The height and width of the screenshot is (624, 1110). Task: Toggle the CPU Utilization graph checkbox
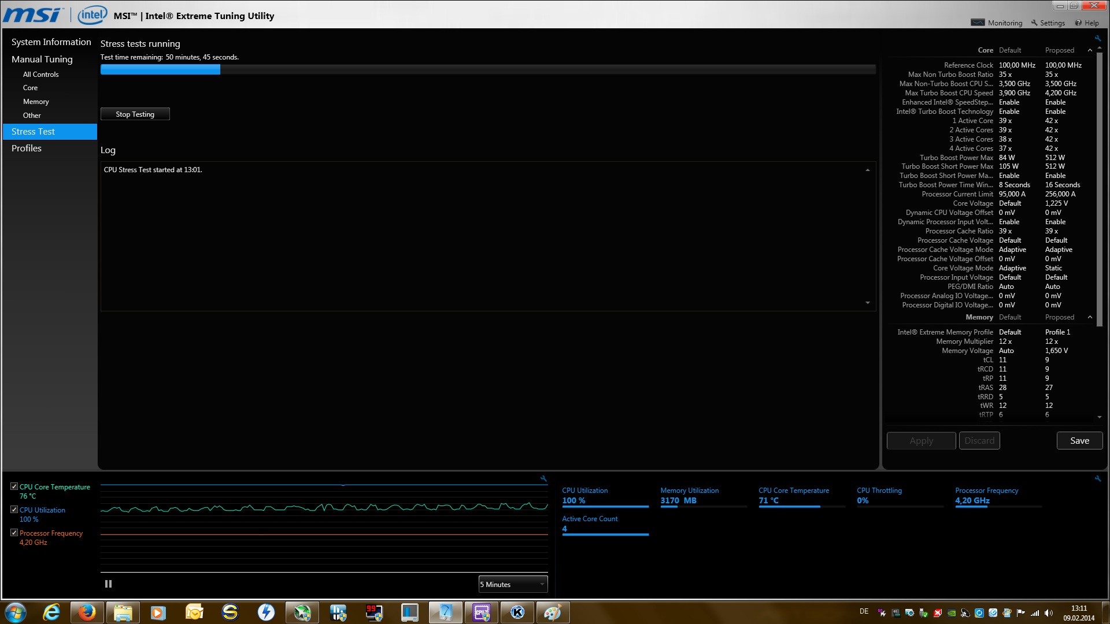coord(14,510)
